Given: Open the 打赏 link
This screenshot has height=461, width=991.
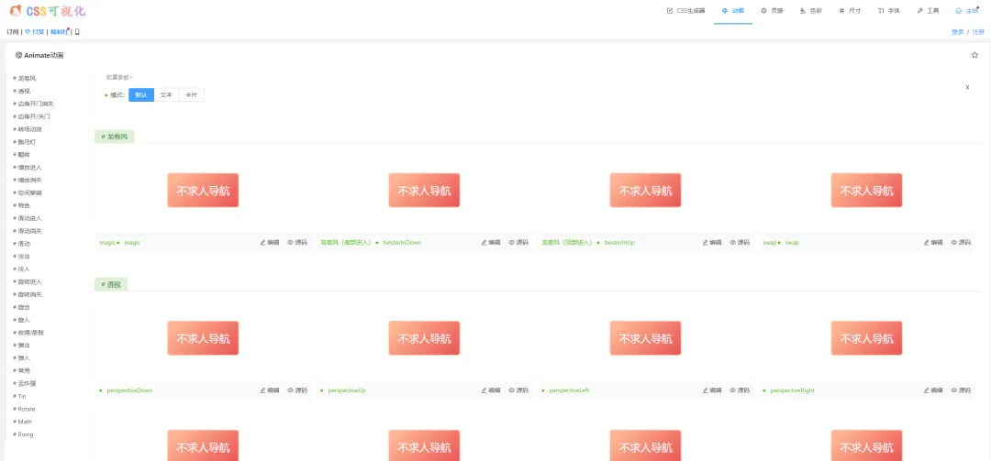Looking at the screenshot, I should pos(34,31).
